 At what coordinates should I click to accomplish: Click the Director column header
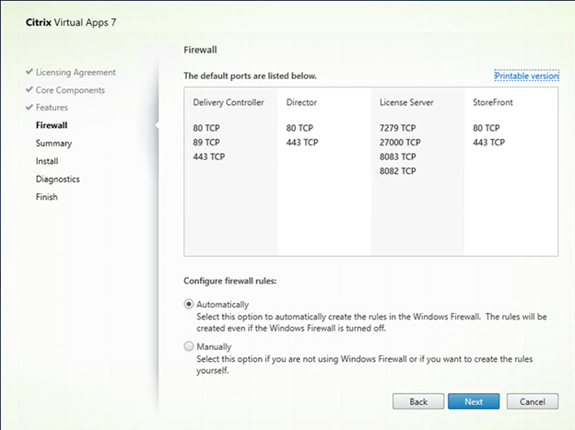(301, 102)
